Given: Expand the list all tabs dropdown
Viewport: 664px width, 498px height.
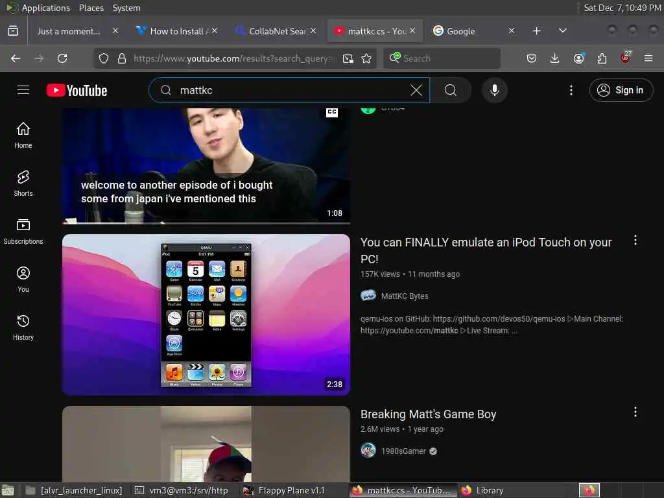Looking at the screenshot, I should 563,31.
